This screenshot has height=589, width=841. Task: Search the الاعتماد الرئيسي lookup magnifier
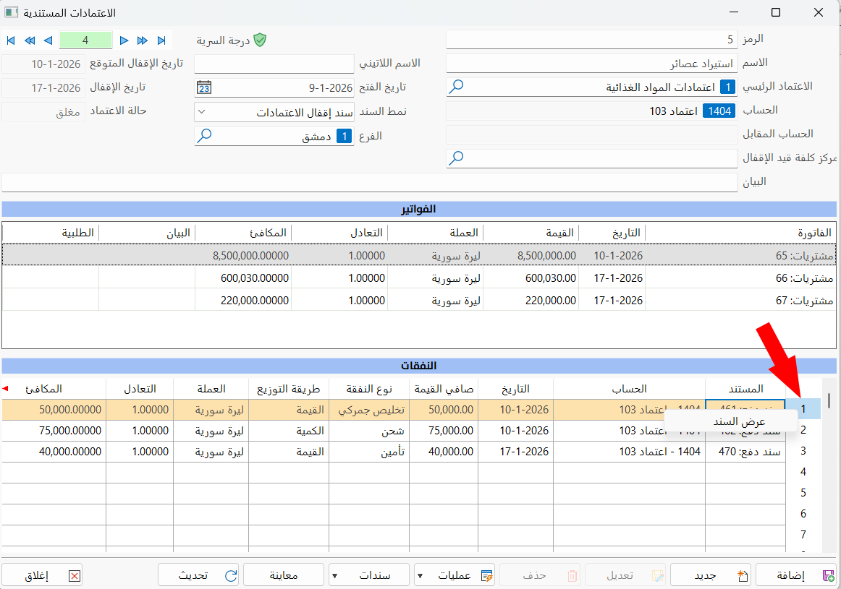pyautogui.click(x=456, y=86)
